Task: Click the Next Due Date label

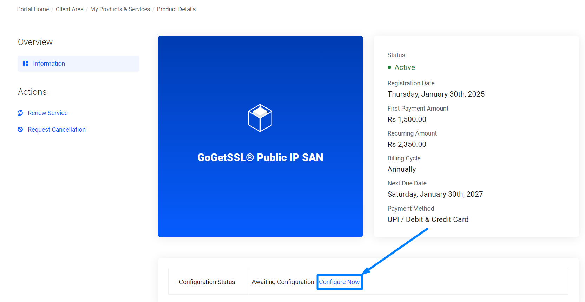Action: click(407, 183)
